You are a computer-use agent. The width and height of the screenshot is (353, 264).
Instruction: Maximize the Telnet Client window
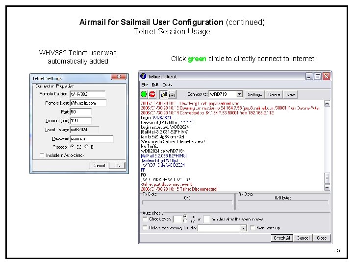(318, 77)
